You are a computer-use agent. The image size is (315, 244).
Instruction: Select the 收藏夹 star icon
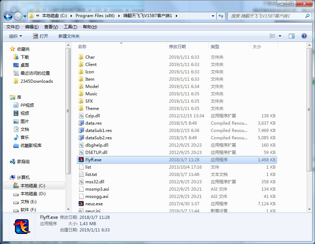coord(12,49)
